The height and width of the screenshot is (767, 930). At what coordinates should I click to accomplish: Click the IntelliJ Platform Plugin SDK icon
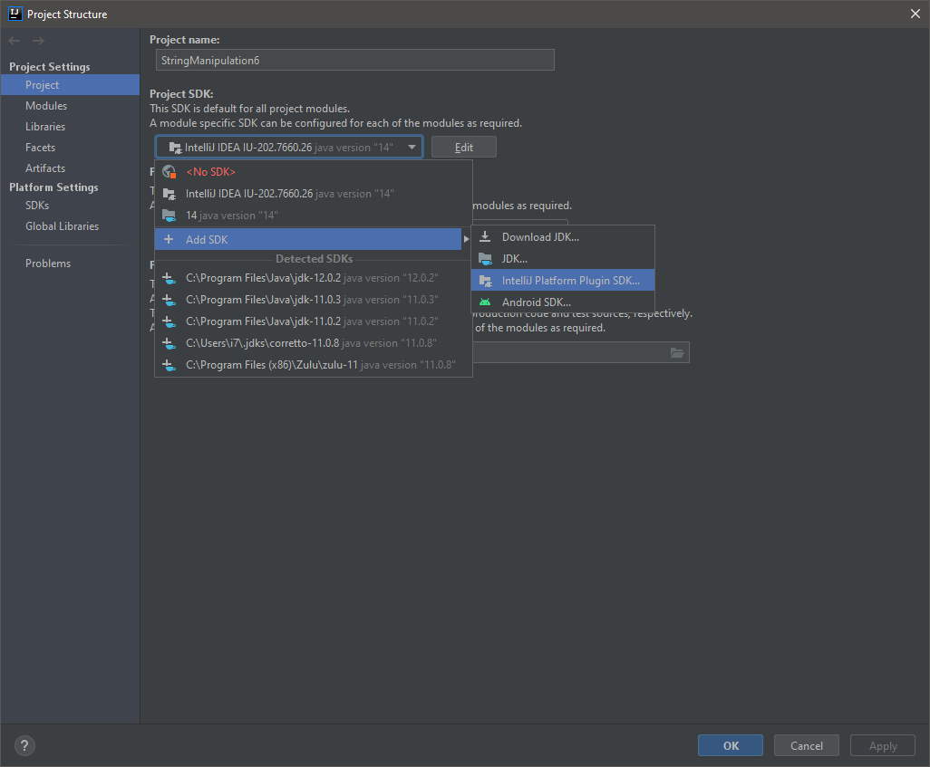click(485, 281)
